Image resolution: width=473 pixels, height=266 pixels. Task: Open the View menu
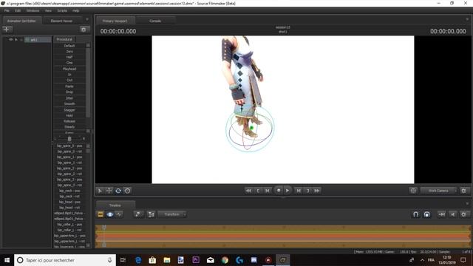pyautogui.click(x=48, y=10)
